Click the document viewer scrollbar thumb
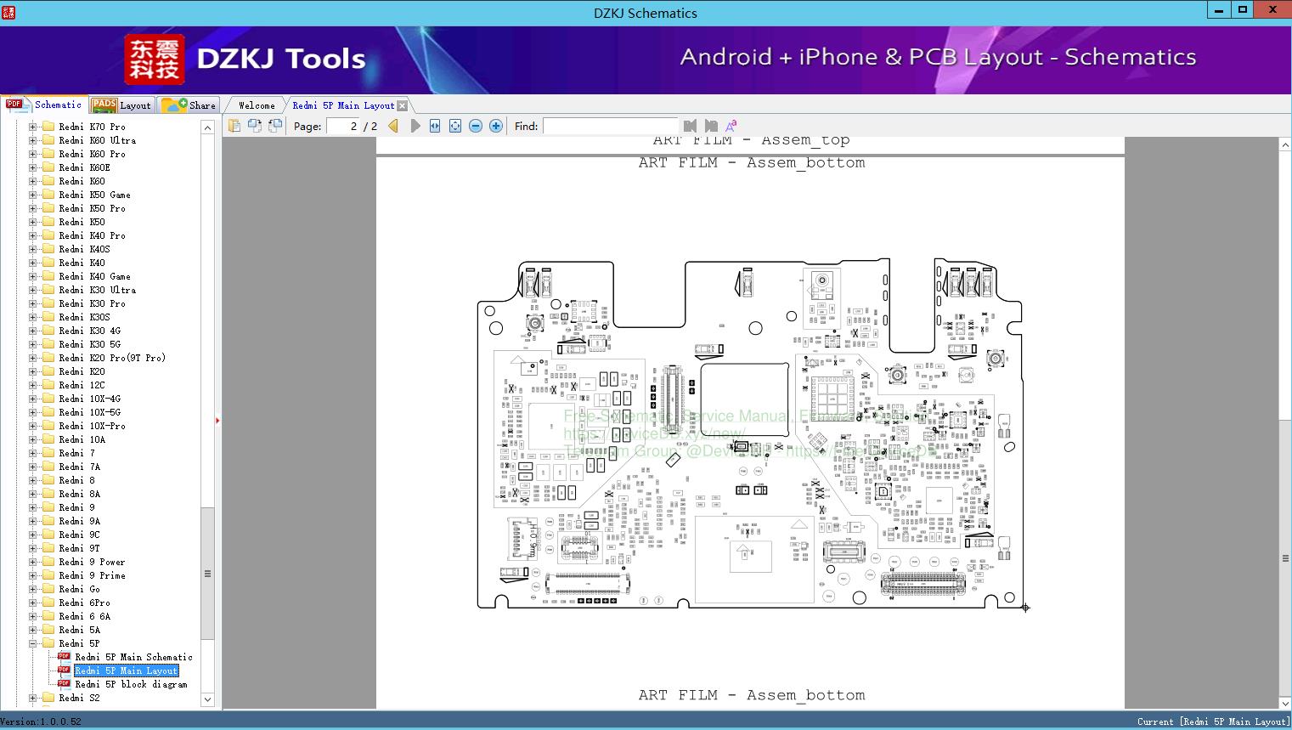 (1285, 558)
